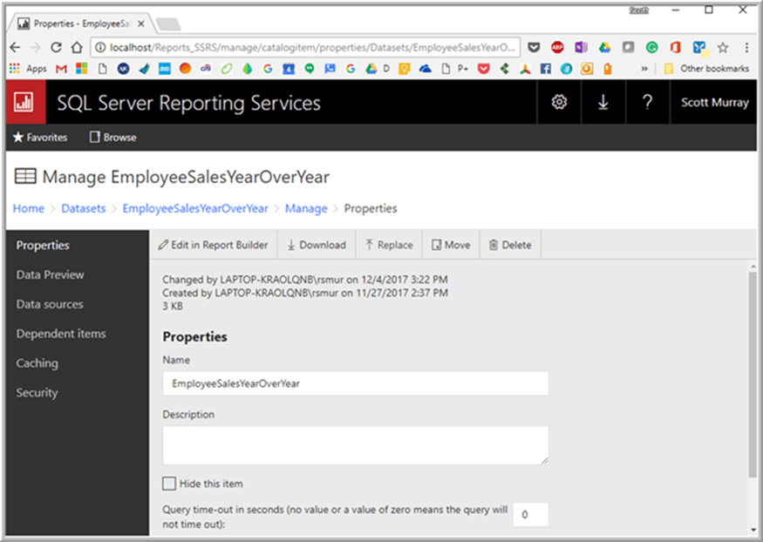Screen dimensions: 763x542
Task: Switch to Caching section
Action: coord(37,363)
